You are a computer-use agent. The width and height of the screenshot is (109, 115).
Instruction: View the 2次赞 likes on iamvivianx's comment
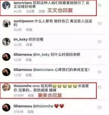30,11
